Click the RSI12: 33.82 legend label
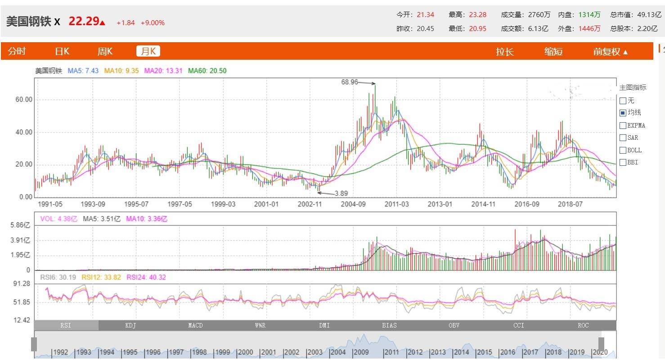This screenshot has height=363, width=665. (101, 277)
